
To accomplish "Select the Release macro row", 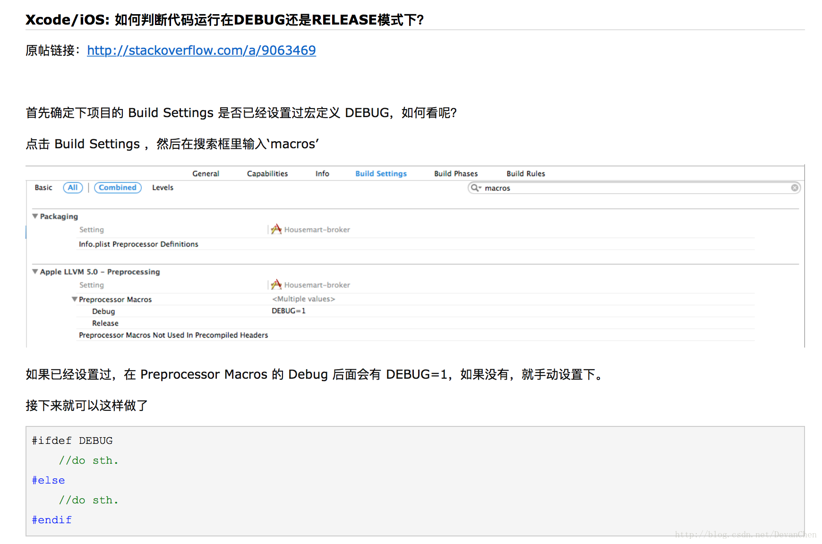I will coord(416,323).
